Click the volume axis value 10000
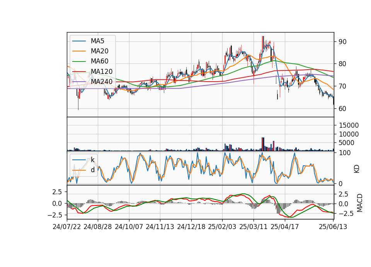This screenshot has height=267, width=371. click(x=349, y=134)
